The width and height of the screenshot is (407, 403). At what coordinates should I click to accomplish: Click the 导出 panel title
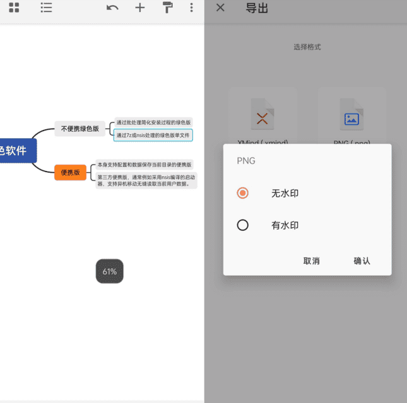257,8
